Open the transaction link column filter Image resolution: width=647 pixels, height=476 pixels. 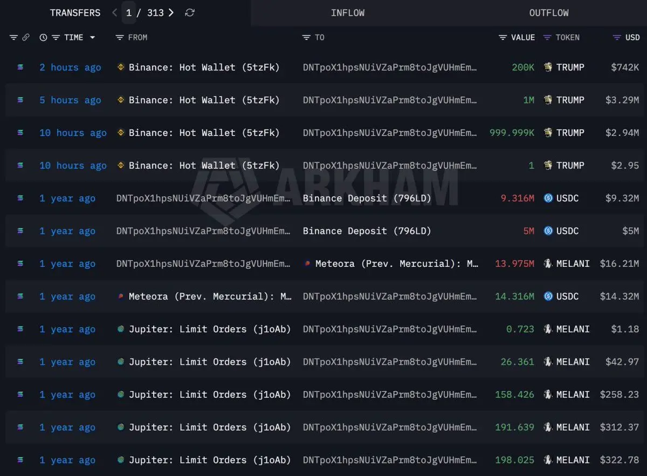coord(25,38)
